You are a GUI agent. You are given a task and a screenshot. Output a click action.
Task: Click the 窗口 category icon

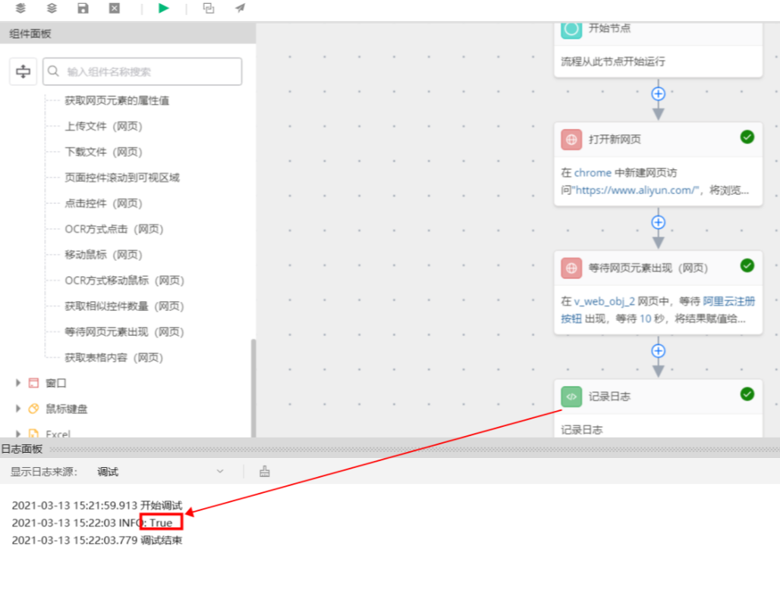click(33, 383)
